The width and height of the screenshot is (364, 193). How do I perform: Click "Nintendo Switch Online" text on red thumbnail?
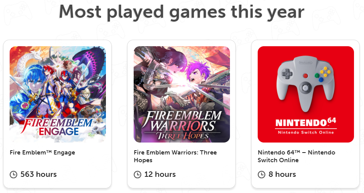306,133
